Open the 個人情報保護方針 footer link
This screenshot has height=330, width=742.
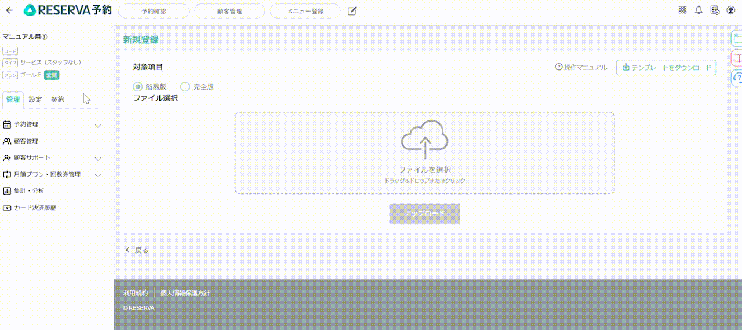pyautogui.click(x=185, y=293)
